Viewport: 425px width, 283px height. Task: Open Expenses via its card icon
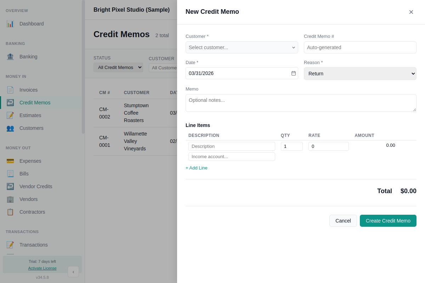click(10, 161)
